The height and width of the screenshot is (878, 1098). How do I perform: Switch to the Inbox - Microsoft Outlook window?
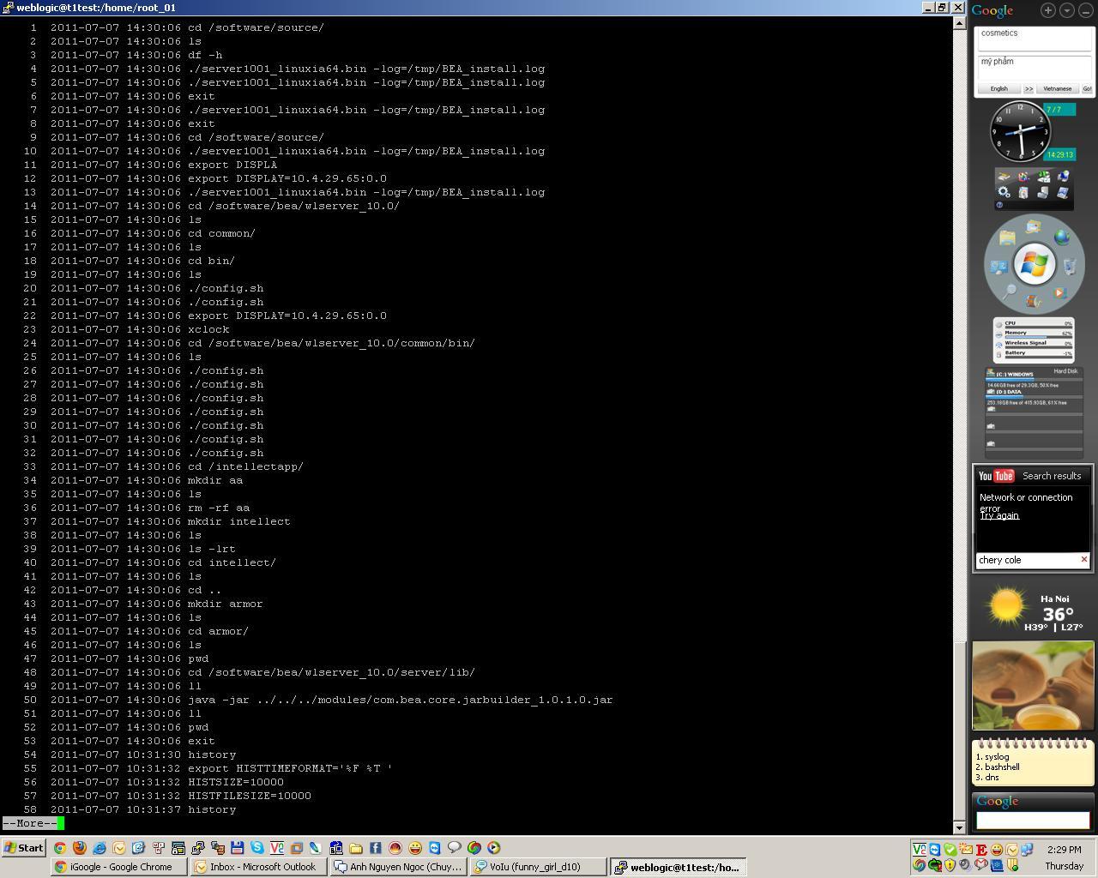[x=257, y=866]
